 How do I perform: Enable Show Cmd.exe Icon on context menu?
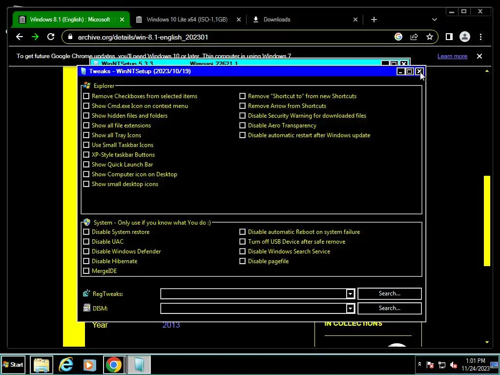click(86, 106)
